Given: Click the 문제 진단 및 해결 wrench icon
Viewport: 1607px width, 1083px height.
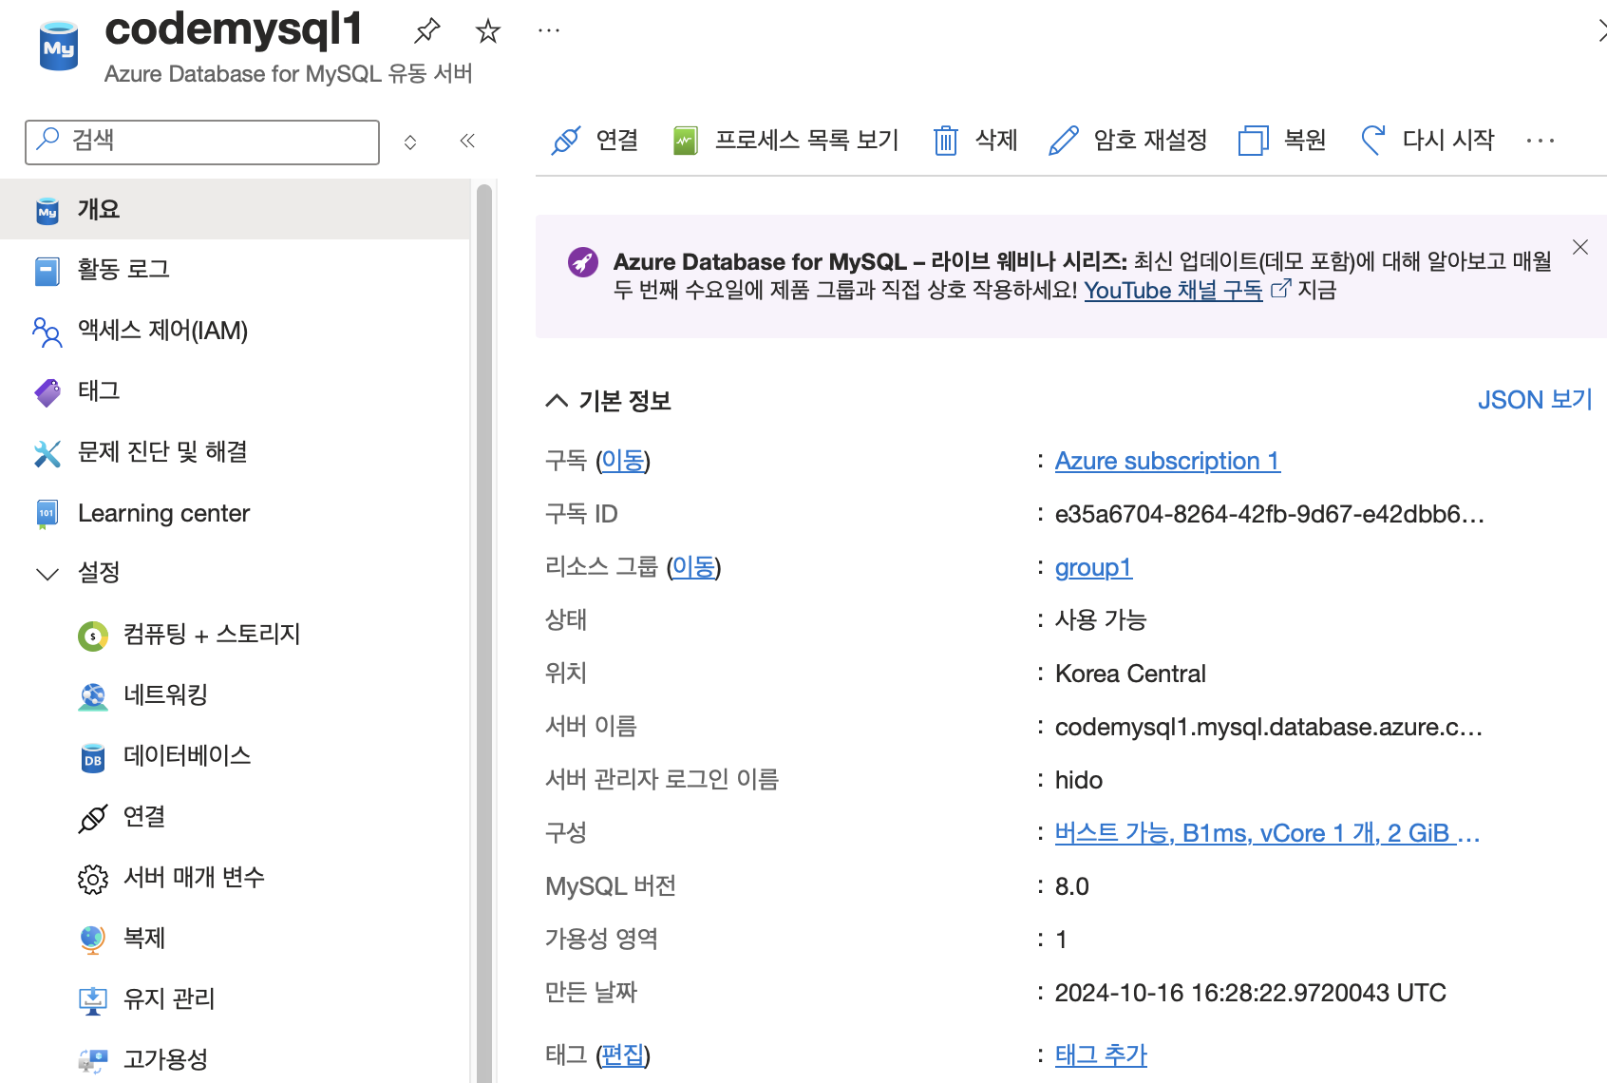Looking at the screenshot, I should (x=47, y=453).
